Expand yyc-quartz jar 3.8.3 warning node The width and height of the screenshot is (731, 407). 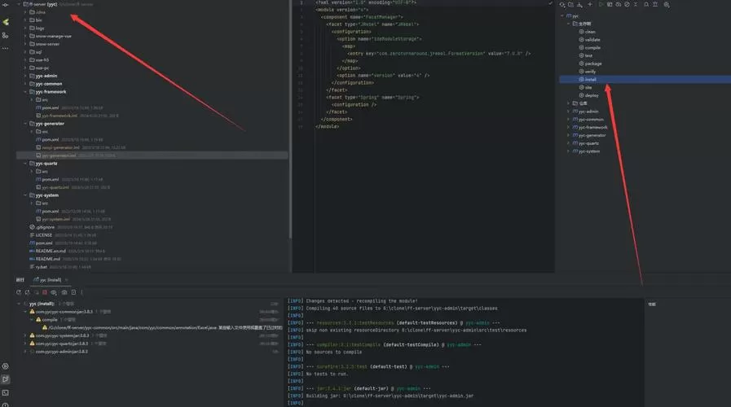click(x=25, y=344)
